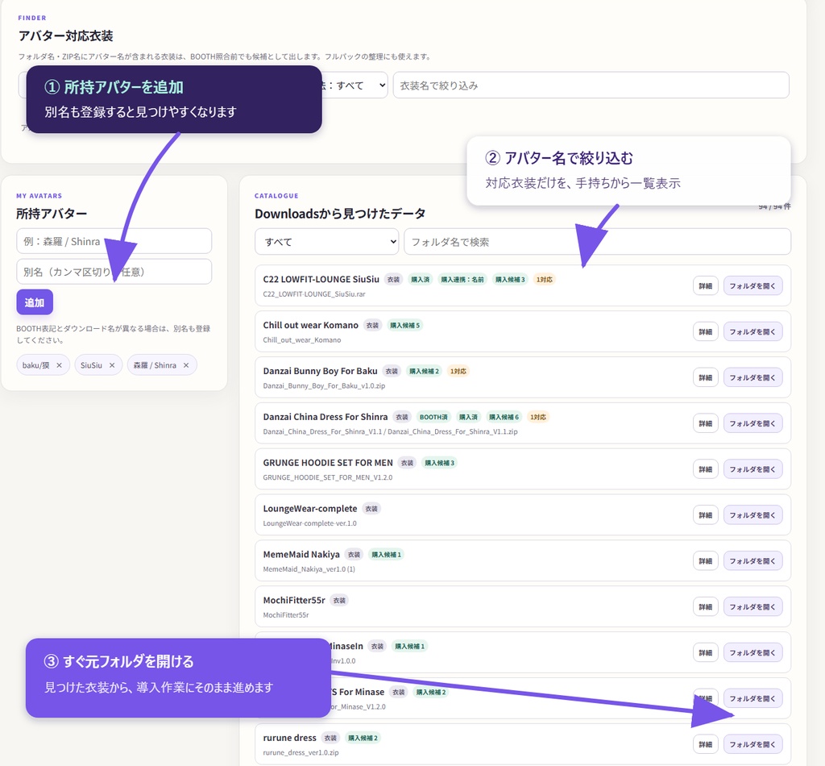Select the MemeMaid Nakiya title text
The height and width of the screenshot is (766, 825).
pyautogui.click(x=301, y=555)
